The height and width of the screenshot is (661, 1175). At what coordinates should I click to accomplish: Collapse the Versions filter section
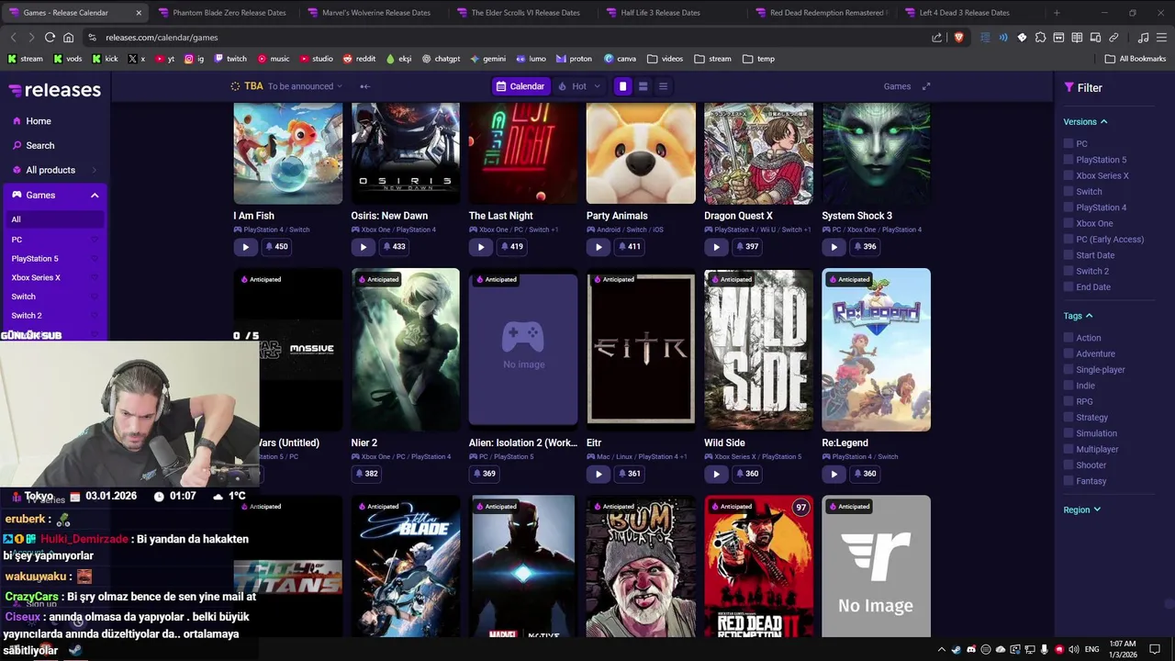coord(1086,121)
